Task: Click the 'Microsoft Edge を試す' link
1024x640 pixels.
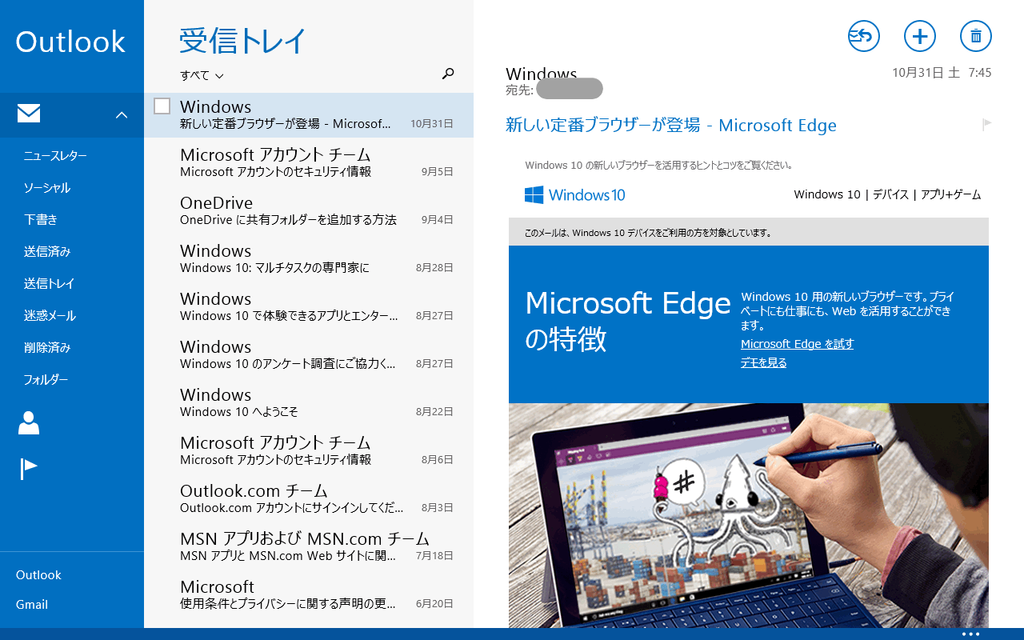Action: [x=797, y=344]
